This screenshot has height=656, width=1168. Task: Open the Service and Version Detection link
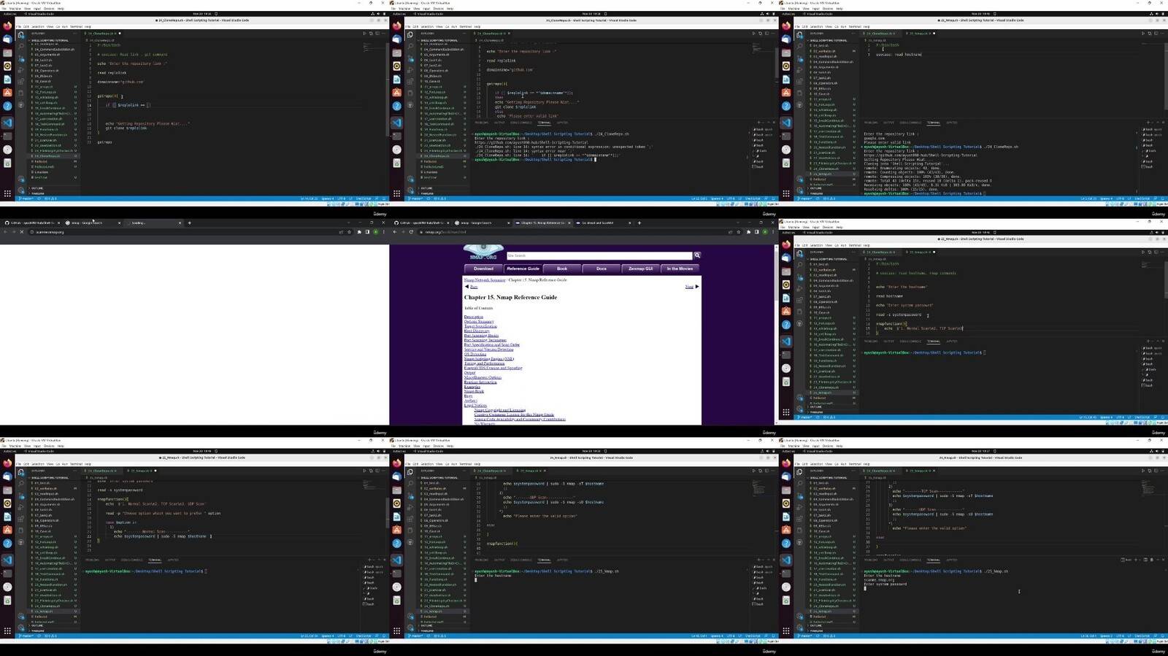[x=488, y=350]
